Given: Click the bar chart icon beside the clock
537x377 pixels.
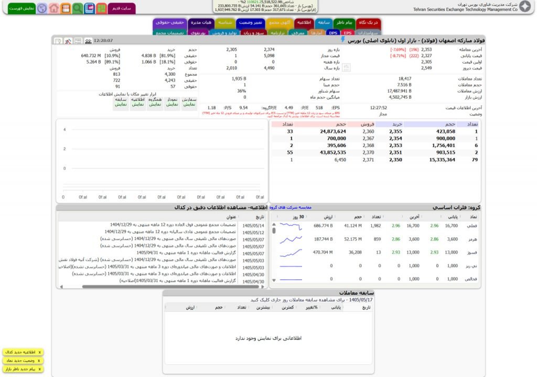Looking at the screenshot, I should pyautogui.click(x=88, y=41).
